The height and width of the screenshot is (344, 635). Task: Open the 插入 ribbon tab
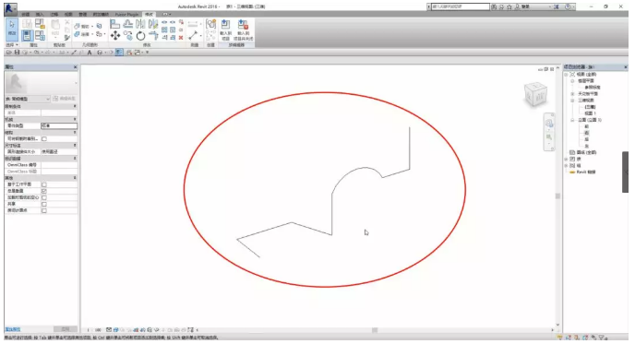click(x=40, y=14)
